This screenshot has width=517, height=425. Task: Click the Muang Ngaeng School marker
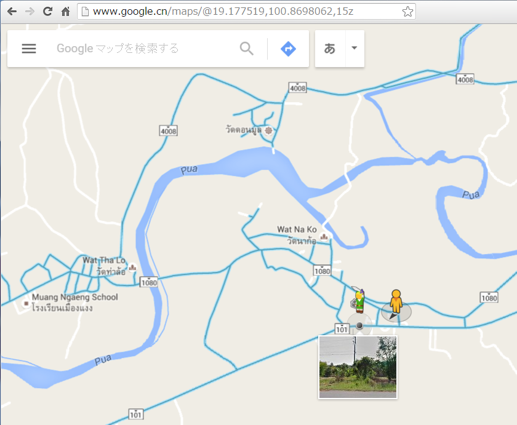tap(26, 303)
